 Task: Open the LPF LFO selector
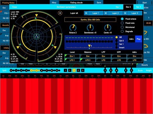coord(103,60)
